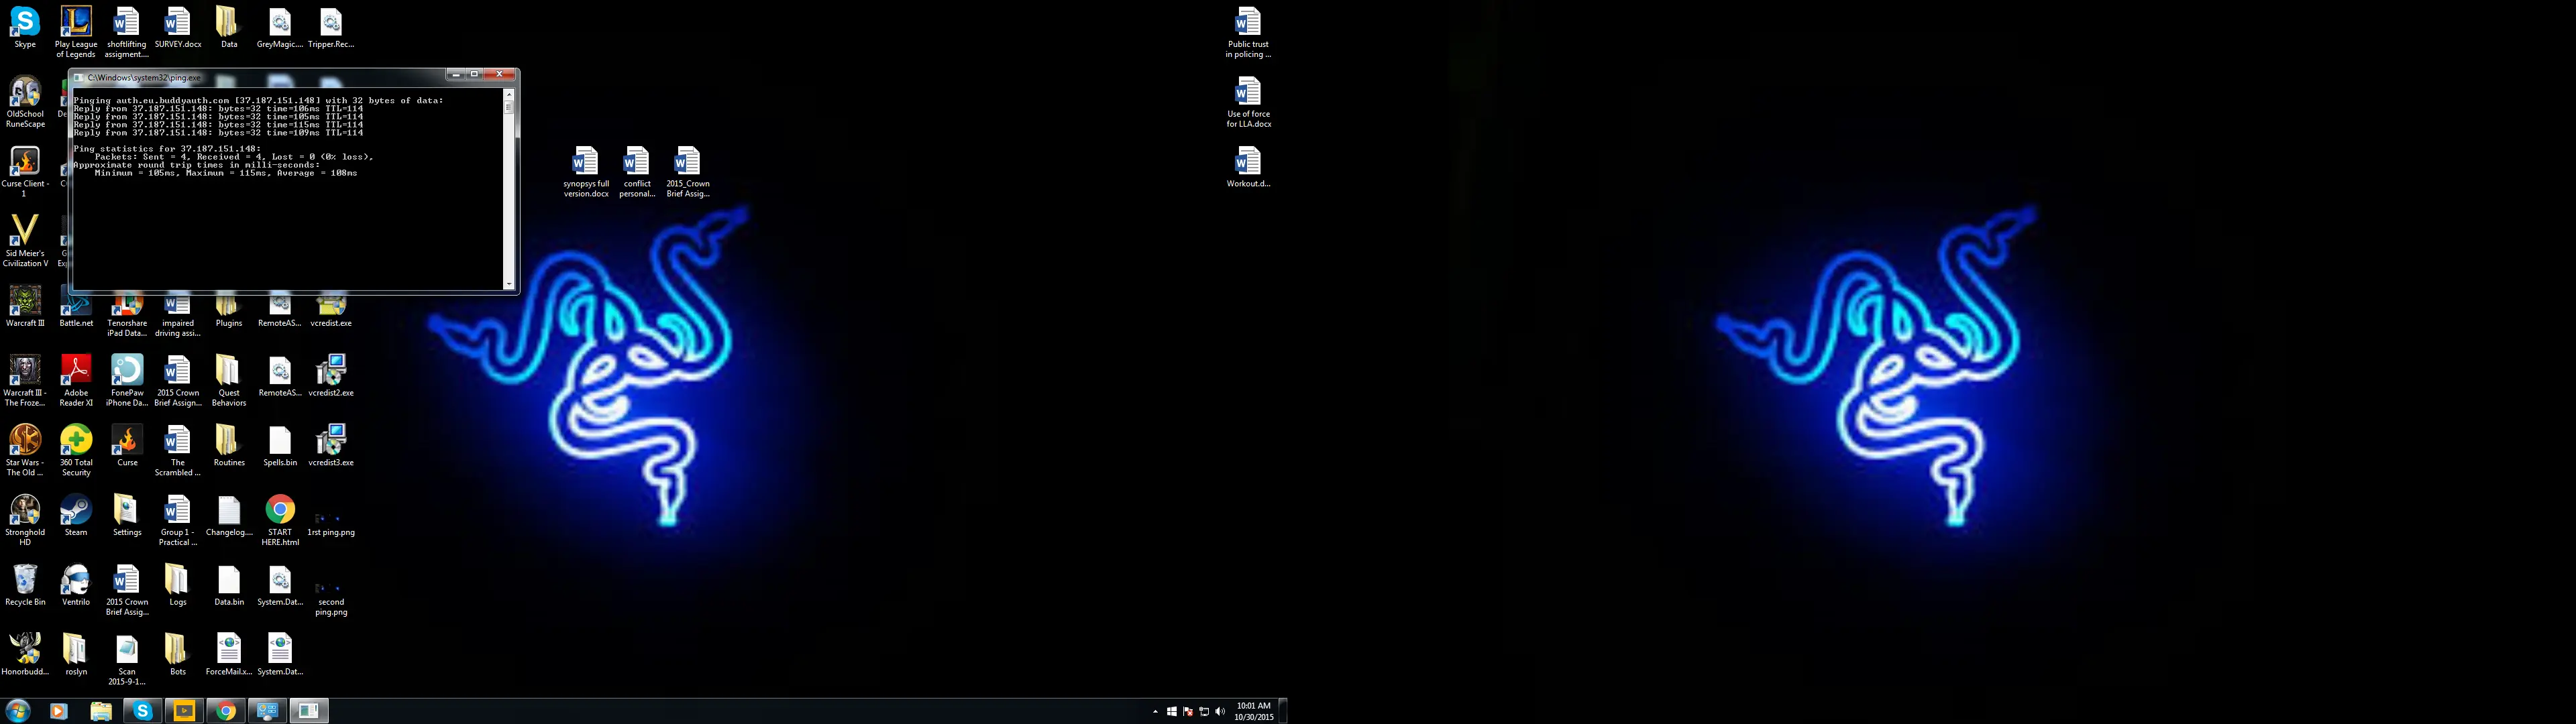Launch the Honorbuddy shortcut
The height and width of the screenshot is (724, 2576).
tap(25, 655)
